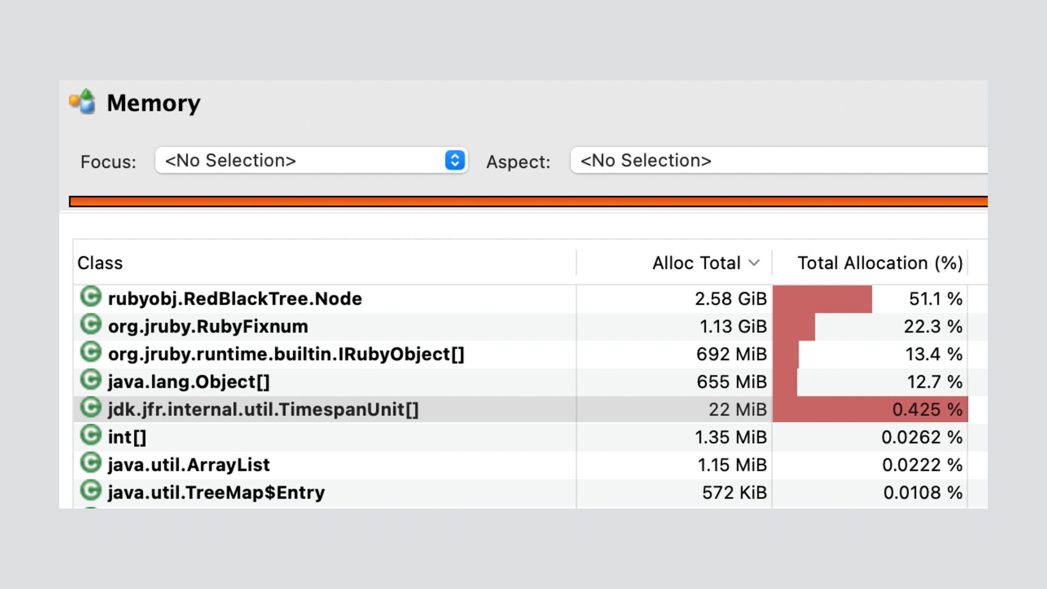The width and height of the screenshot is (1047, 589).
Task: Click class icon beside TimespanUnit[] row
Action: 91,408
